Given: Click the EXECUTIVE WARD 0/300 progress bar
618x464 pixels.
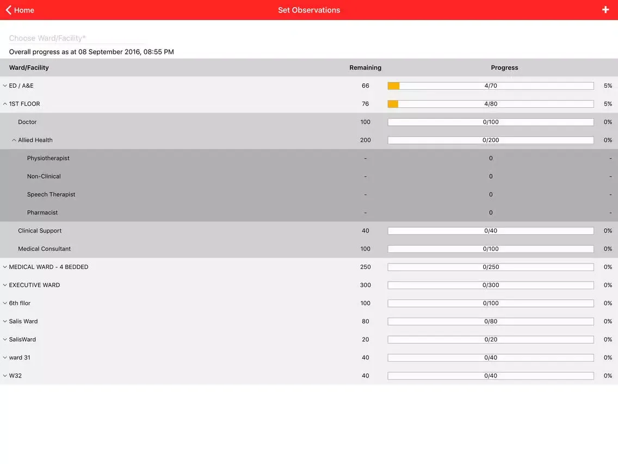Looking at the screenshot, I should tap(491, 285).
